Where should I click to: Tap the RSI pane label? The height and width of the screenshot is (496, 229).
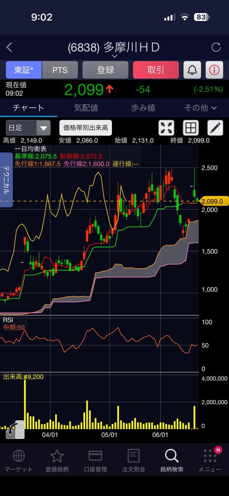(x=8, y=320)
